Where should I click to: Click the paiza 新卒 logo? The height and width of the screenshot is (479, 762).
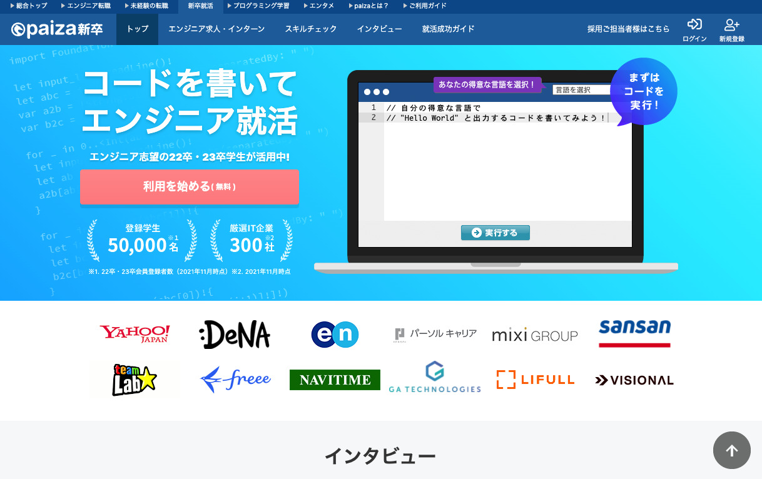tap(57, 29)
